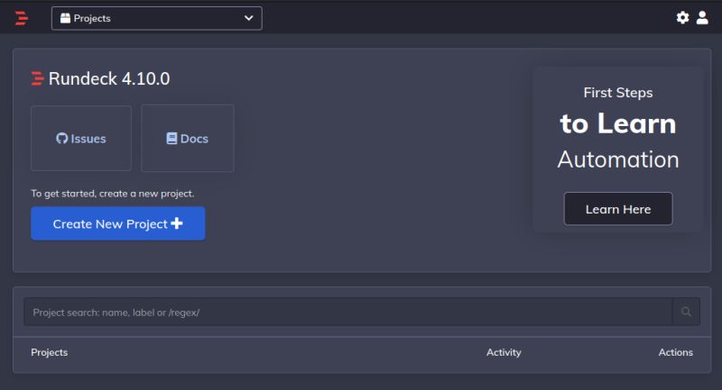Click the Learn Here button
Viewport: 722px width, 390px height.
[618, 209]
